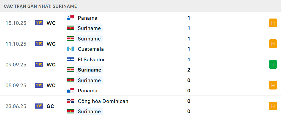Screen dimensions: 281x116
Task: Click the orange H badge for the 23.06.25 match
Action: point(273,106)
